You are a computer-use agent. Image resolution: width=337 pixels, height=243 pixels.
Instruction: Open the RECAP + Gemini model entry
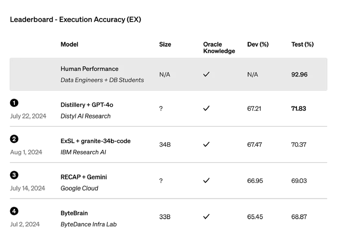pos(84,177)
